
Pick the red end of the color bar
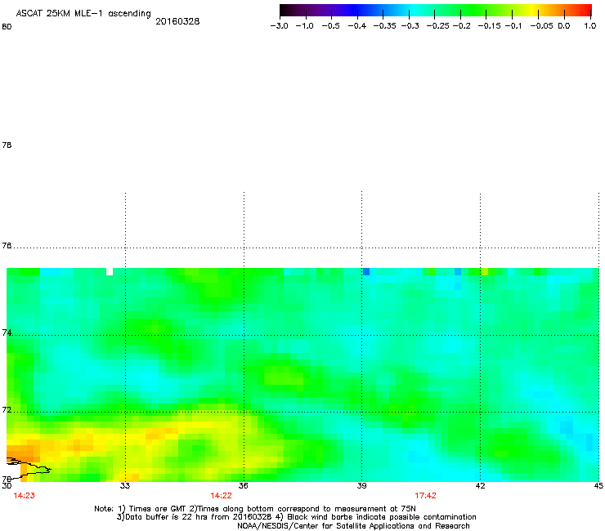pyautogui.click(x=585, y=10)
